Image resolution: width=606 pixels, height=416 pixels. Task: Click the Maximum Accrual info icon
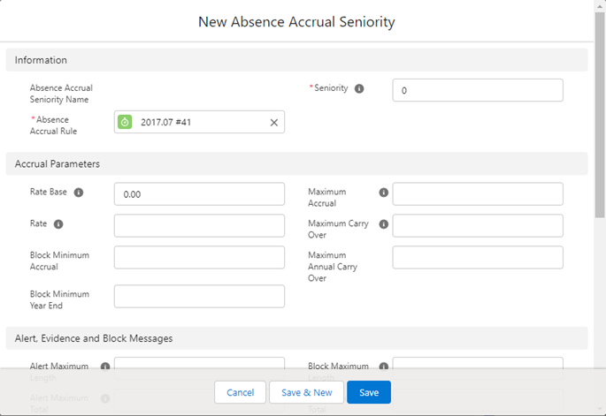pos(383,193)
